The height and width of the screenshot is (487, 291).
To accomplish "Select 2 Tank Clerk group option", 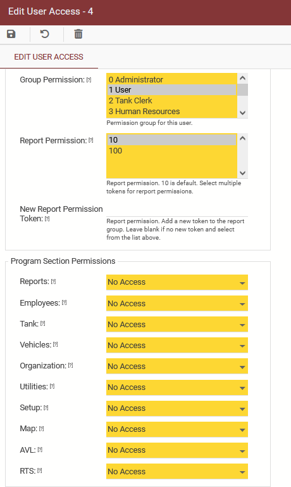I will pyautogui.click(x=171, y=101).
